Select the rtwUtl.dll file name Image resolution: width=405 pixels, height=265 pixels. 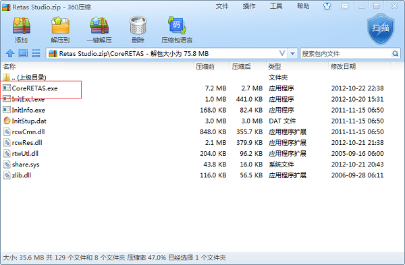[x=25, y=153]
